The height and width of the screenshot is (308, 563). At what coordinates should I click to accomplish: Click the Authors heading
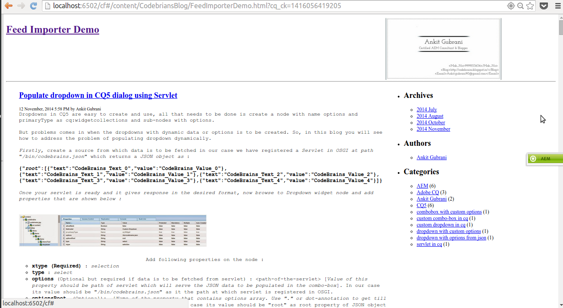pos(417,143)
